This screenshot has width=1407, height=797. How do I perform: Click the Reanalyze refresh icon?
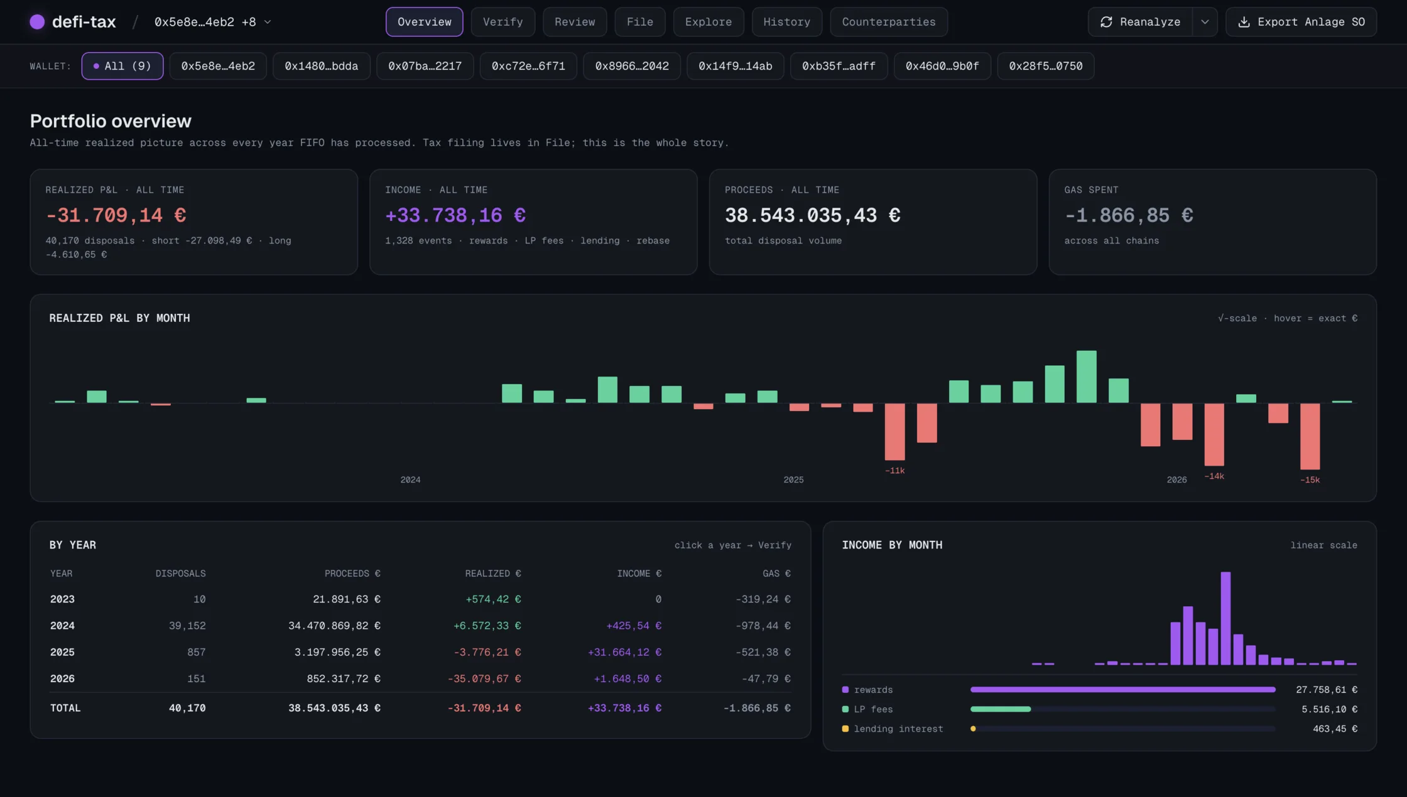1106,22
